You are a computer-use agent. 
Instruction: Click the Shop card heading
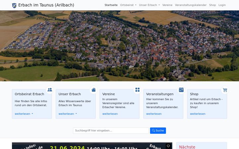[x=194, y=94]
